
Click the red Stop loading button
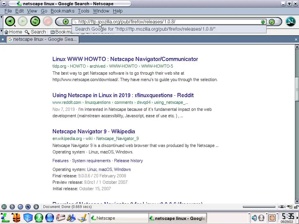click(x=48, y=21)
